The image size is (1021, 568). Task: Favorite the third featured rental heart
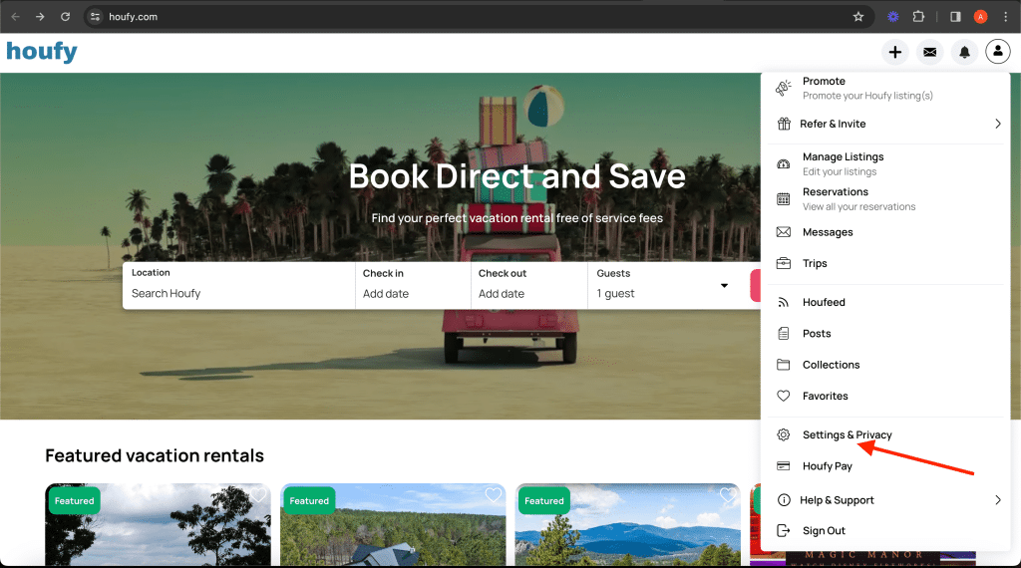pyautogui.click(x=728, y=495)
